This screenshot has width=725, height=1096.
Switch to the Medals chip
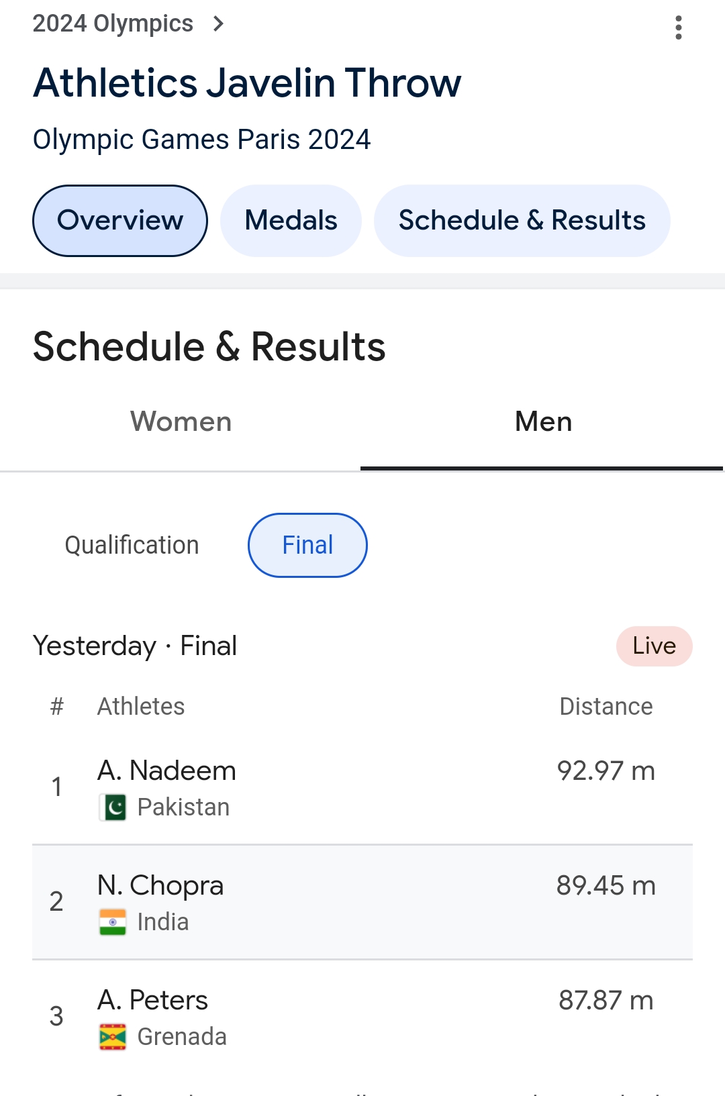pos(291,221)
